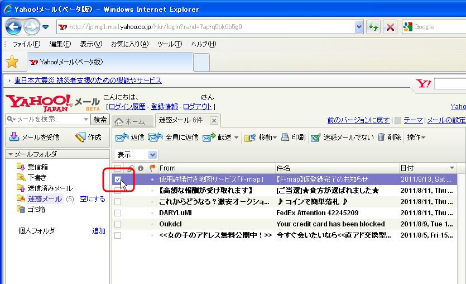Toggle the select-all checkbox in header
Screen dimensions: 466x284
pyautogui.click(x=118, y=168)
